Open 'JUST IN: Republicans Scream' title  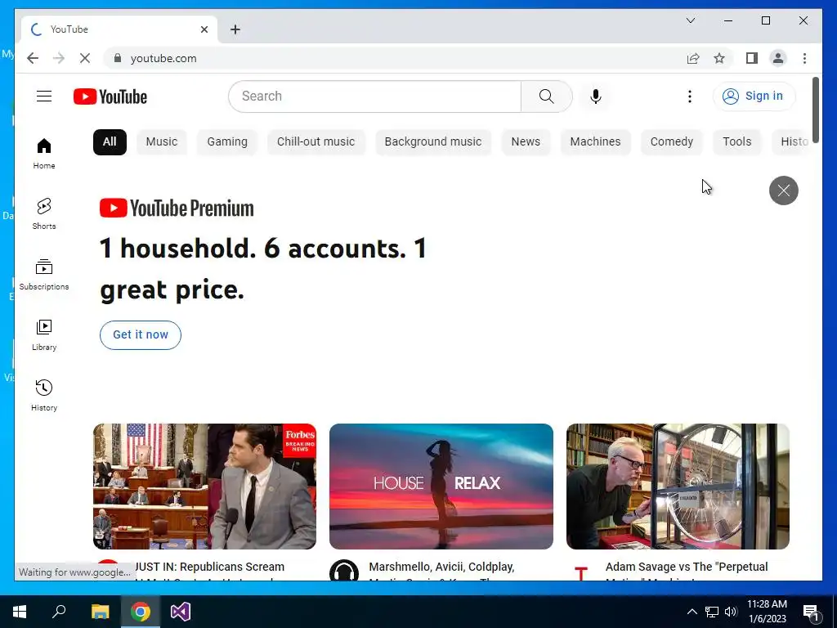pyautogui.click(x=209, y=567)
